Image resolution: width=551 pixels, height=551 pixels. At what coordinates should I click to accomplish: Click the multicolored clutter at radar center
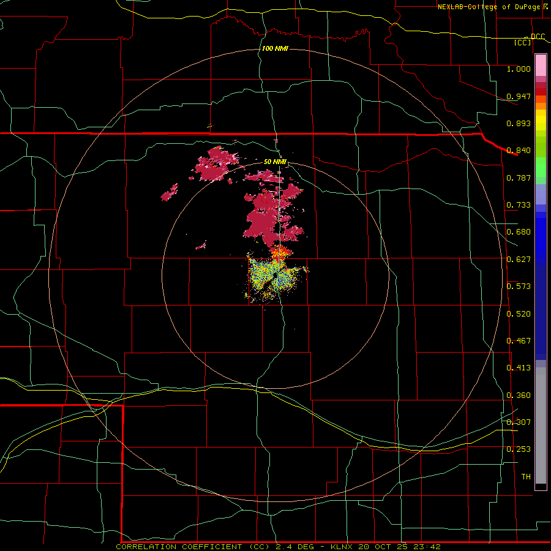pos(276,277)
